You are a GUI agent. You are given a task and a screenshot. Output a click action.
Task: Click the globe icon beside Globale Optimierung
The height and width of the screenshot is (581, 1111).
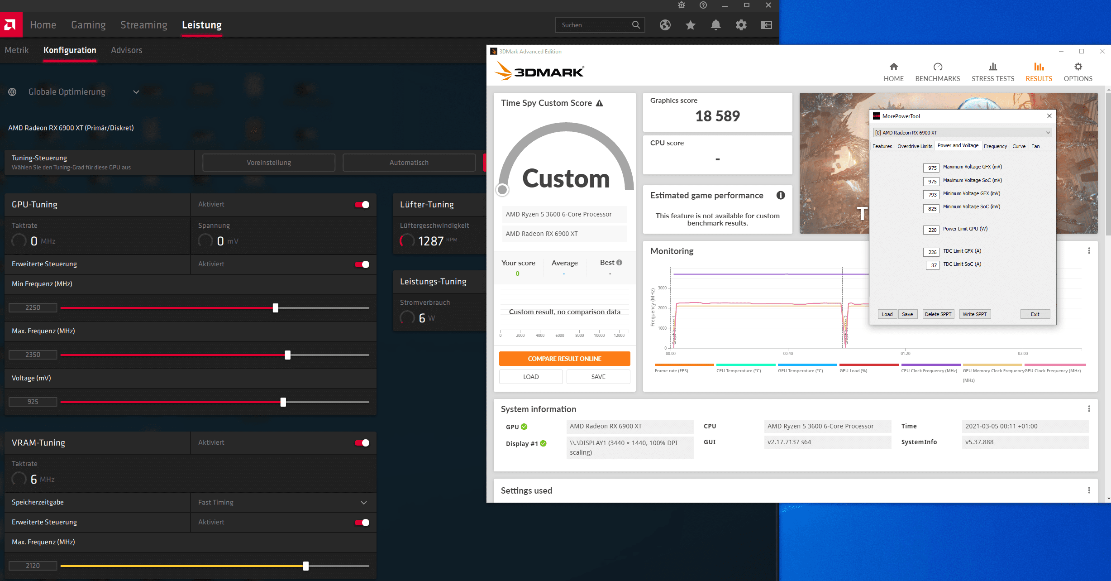(x=12, y=92)
